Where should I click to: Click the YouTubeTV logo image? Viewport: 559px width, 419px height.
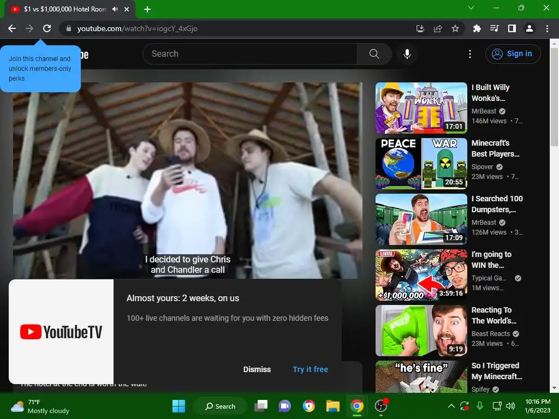[x=61, y=332]
